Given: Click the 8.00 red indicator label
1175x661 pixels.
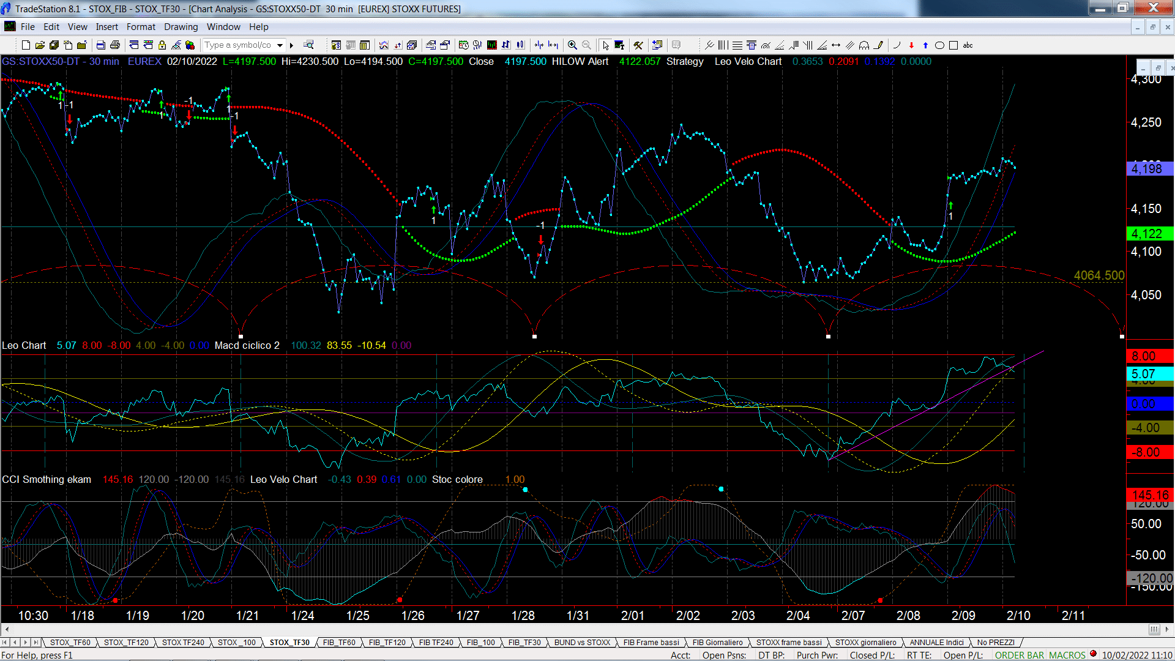Looking at the screenshot, I should [1149, 356].
